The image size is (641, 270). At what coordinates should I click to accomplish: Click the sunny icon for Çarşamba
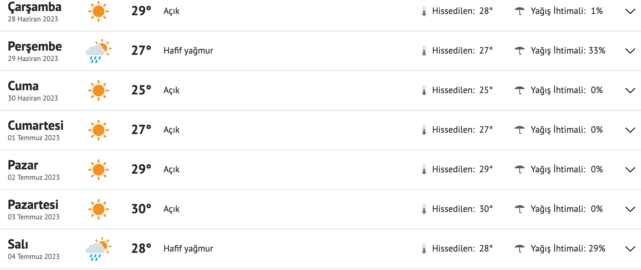[98, 11]
